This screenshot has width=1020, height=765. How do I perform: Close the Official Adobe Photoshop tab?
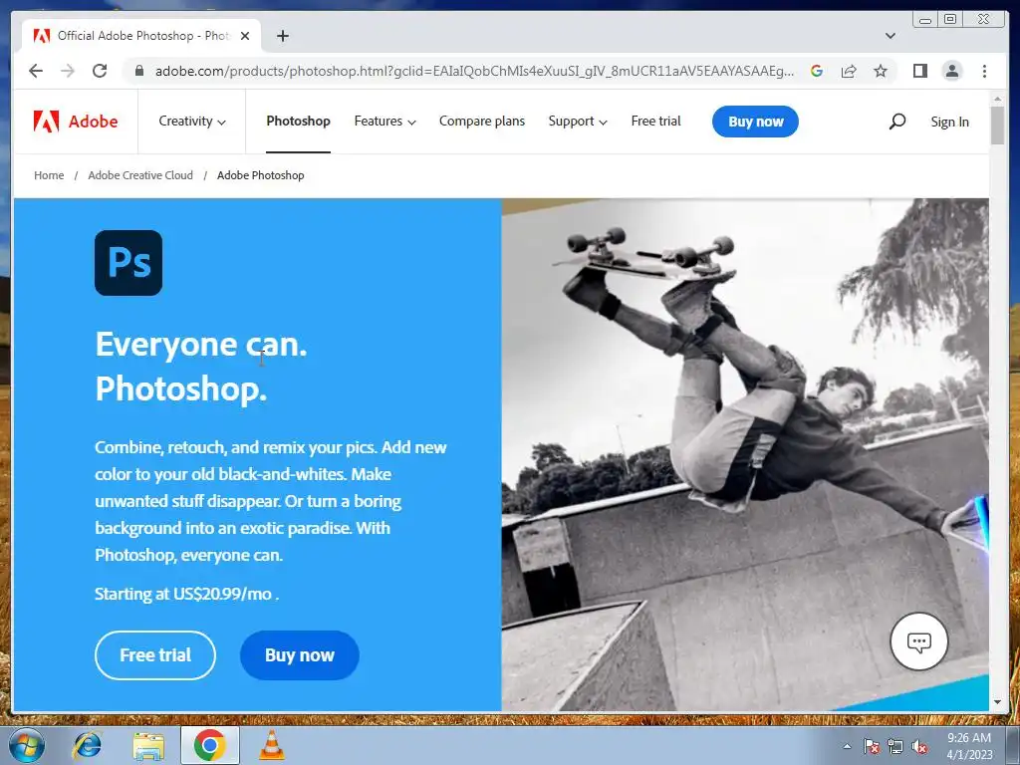pos(245,36)
